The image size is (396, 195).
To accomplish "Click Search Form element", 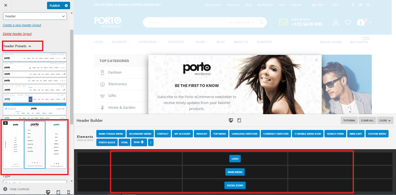I will coord(335,134).
